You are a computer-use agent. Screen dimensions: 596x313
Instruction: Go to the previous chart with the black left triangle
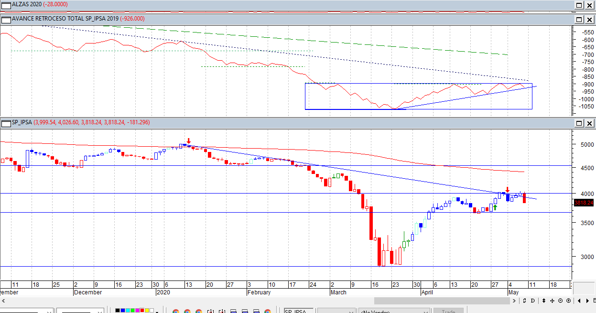pyautogui.click(x=580, y=301)
